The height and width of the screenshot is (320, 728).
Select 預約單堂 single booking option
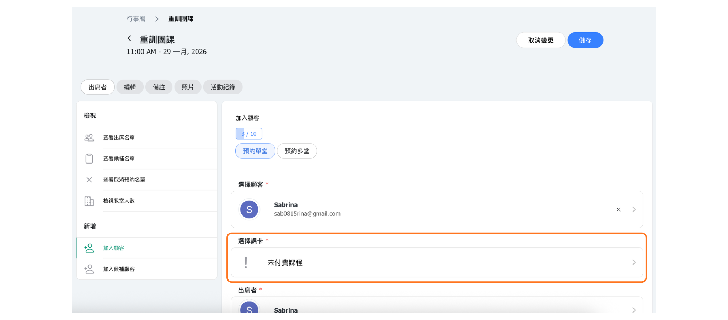(x=255, y=151)
